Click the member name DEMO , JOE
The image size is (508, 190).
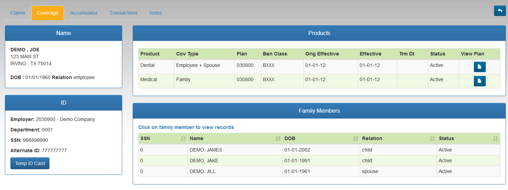(x=25, y=50)
